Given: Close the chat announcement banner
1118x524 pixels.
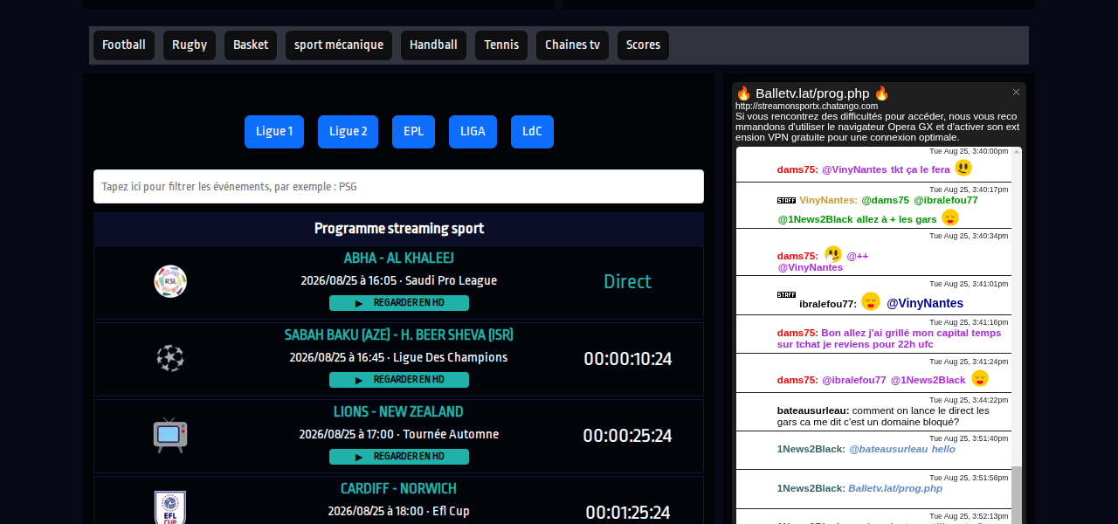Looking at the screenshot, I should [x=1016, y=92].
